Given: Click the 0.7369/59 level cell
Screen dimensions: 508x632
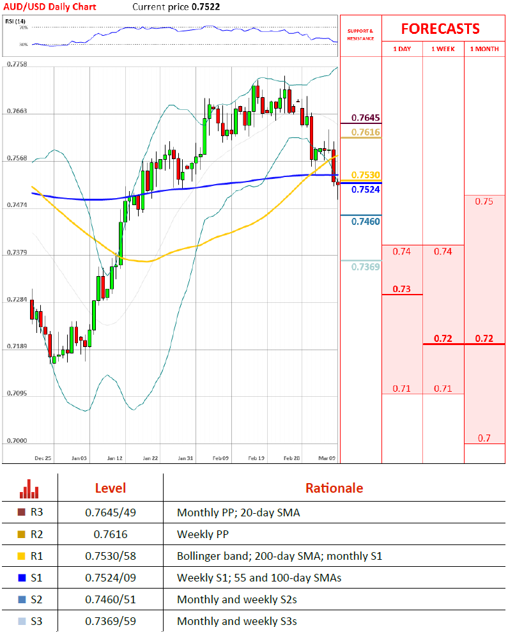Looking at the screenshot, I should tap(111, 621).
